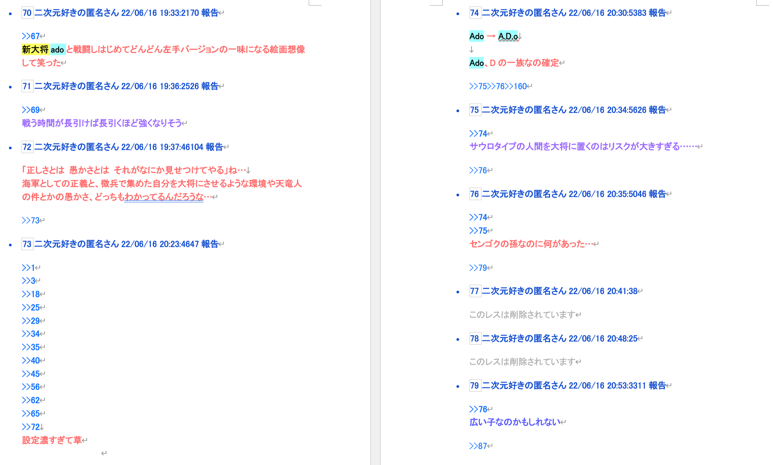Click underlined わかってるんだろうな text

[x=164, y=197]
